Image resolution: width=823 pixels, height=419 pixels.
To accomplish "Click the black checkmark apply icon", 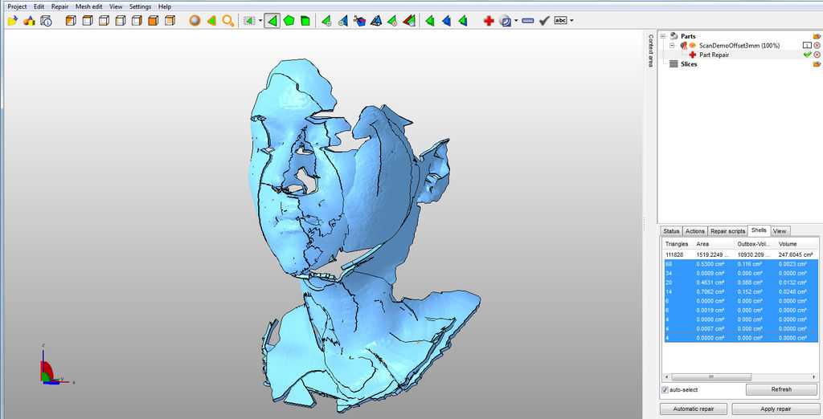I will pyautogui.click(x=544, y=21).
